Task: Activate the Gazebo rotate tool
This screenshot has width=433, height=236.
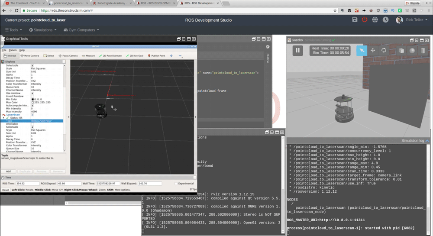Action: coord(384,50)
